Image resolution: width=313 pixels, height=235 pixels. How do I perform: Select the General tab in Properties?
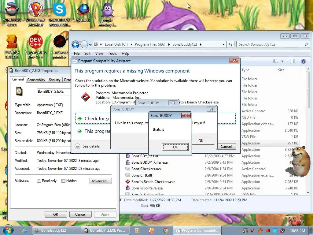[18, 79]
